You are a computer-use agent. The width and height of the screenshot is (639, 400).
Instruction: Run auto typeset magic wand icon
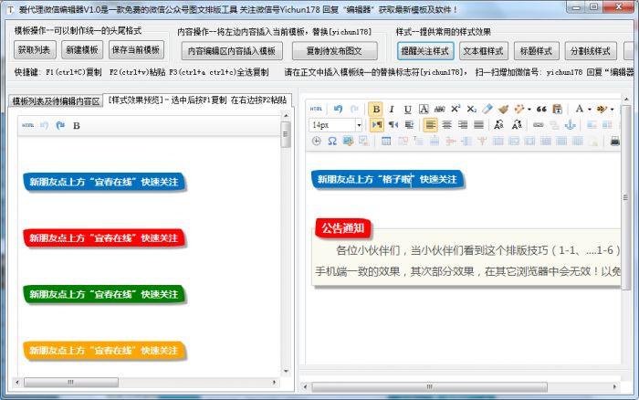coord(519,109)
